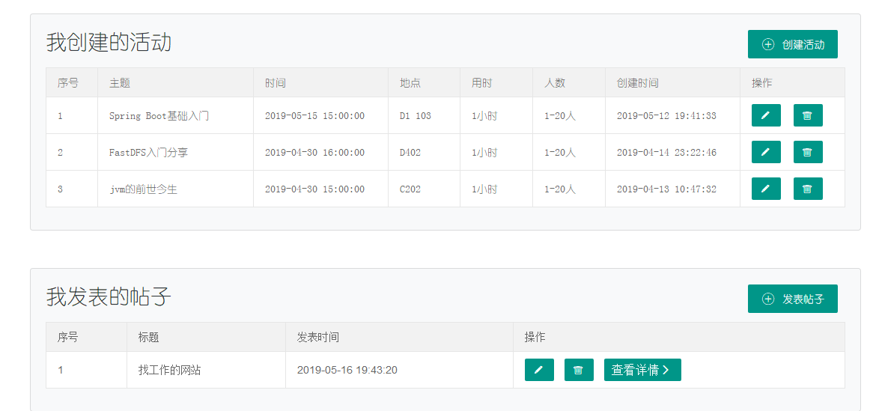The image size is (873, 411).
Task: Delete the 找工作的网站 post
Action: pyautogui.click(x=578, y=370)
